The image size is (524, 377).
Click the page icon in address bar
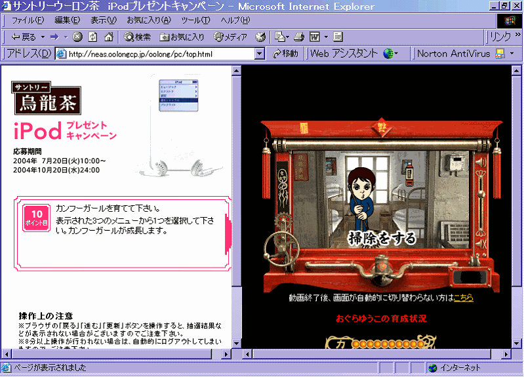61,54
